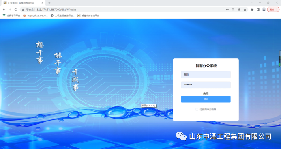Open the share page icon
281x149 pixels.
coord(239,9)
